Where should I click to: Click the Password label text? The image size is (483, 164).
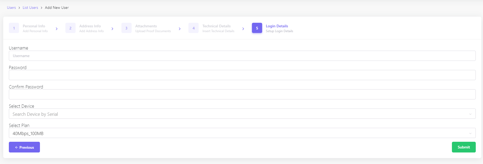pyautogui.click(x=18, y=68)
